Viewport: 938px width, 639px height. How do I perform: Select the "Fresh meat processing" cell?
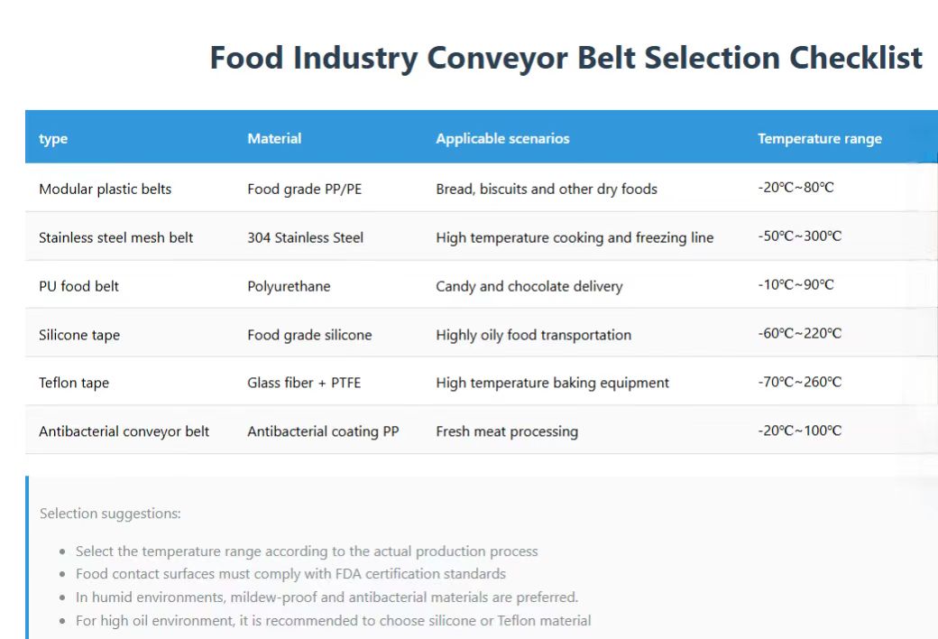point(507,431)
